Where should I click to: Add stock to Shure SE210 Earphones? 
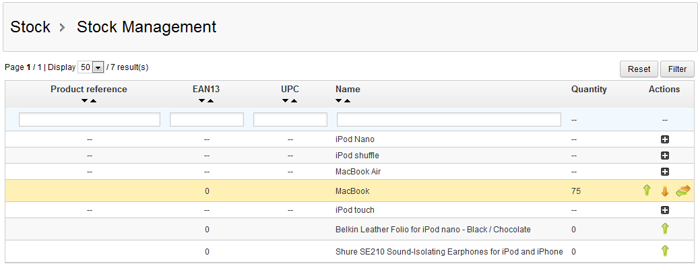pos(664,251)
